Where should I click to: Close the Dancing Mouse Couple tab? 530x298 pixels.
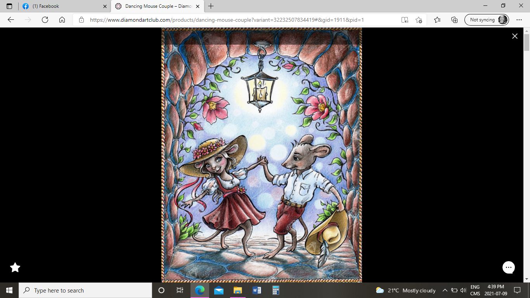click(x=198, y=6)
